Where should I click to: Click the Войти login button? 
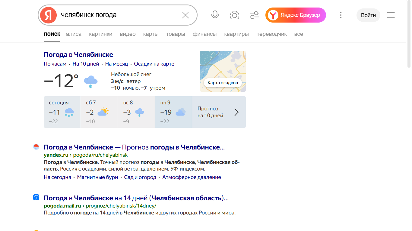click(368, 15)
